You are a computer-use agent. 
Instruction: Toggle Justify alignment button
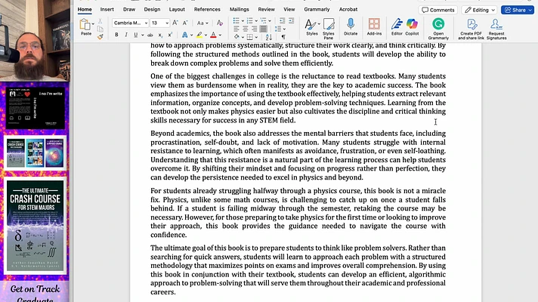pyautogui.click(x=263, y=29)
